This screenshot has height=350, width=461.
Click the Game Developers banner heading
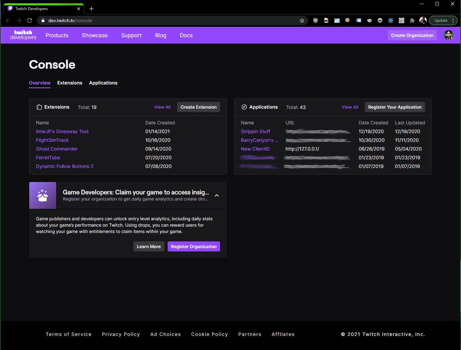(x=136, y=192)
